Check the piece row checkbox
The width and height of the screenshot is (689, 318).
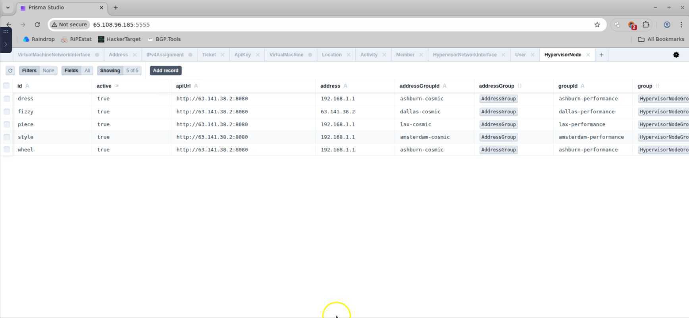coord(7,125)
